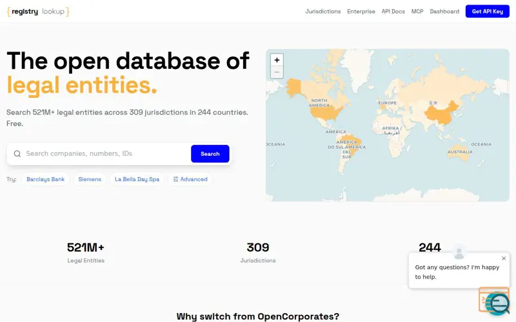This screenshot has width=516, height=322.
Task: Click the United States on the map
Action: 325,112
